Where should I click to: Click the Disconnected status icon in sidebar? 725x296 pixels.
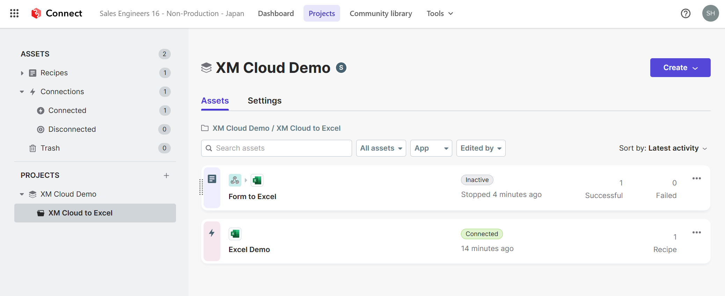pos(41,129)
